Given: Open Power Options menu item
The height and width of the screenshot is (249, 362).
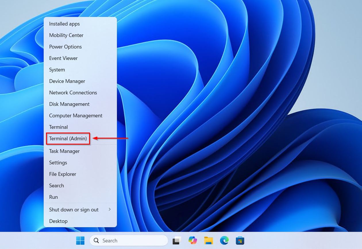Looking at the screenshot, I should [x=65, y=47].
